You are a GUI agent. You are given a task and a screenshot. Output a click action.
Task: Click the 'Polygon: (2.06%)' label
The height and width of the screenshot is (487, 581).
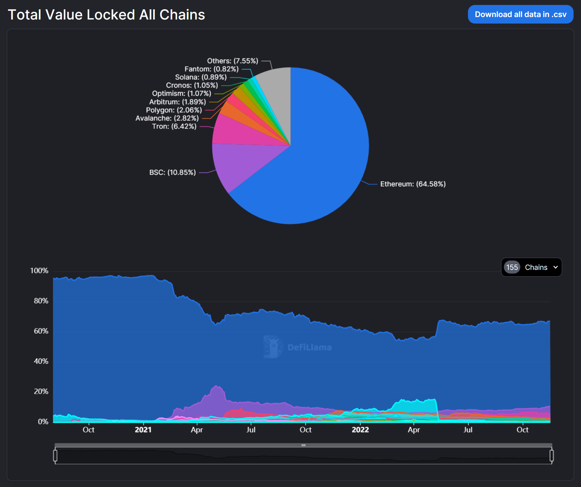(174, 110)
